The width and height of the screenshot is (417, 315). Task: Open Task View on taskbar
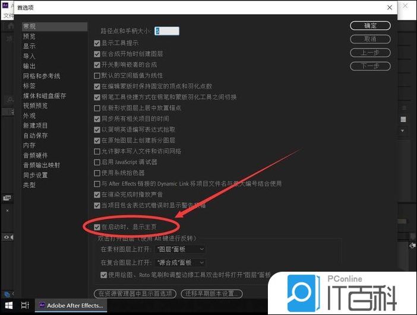pos(25,306)
